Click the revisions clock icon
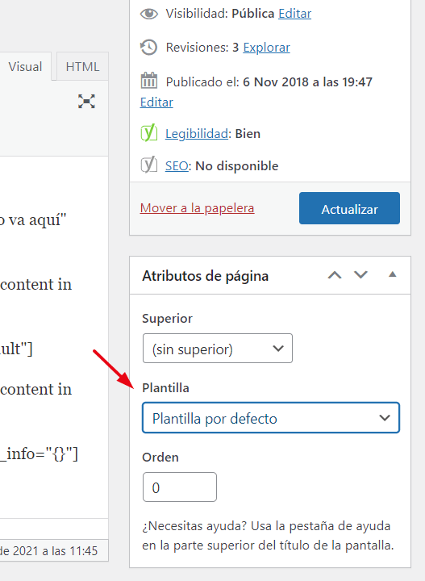Viewport: 425px width, 581px height. 149,48
